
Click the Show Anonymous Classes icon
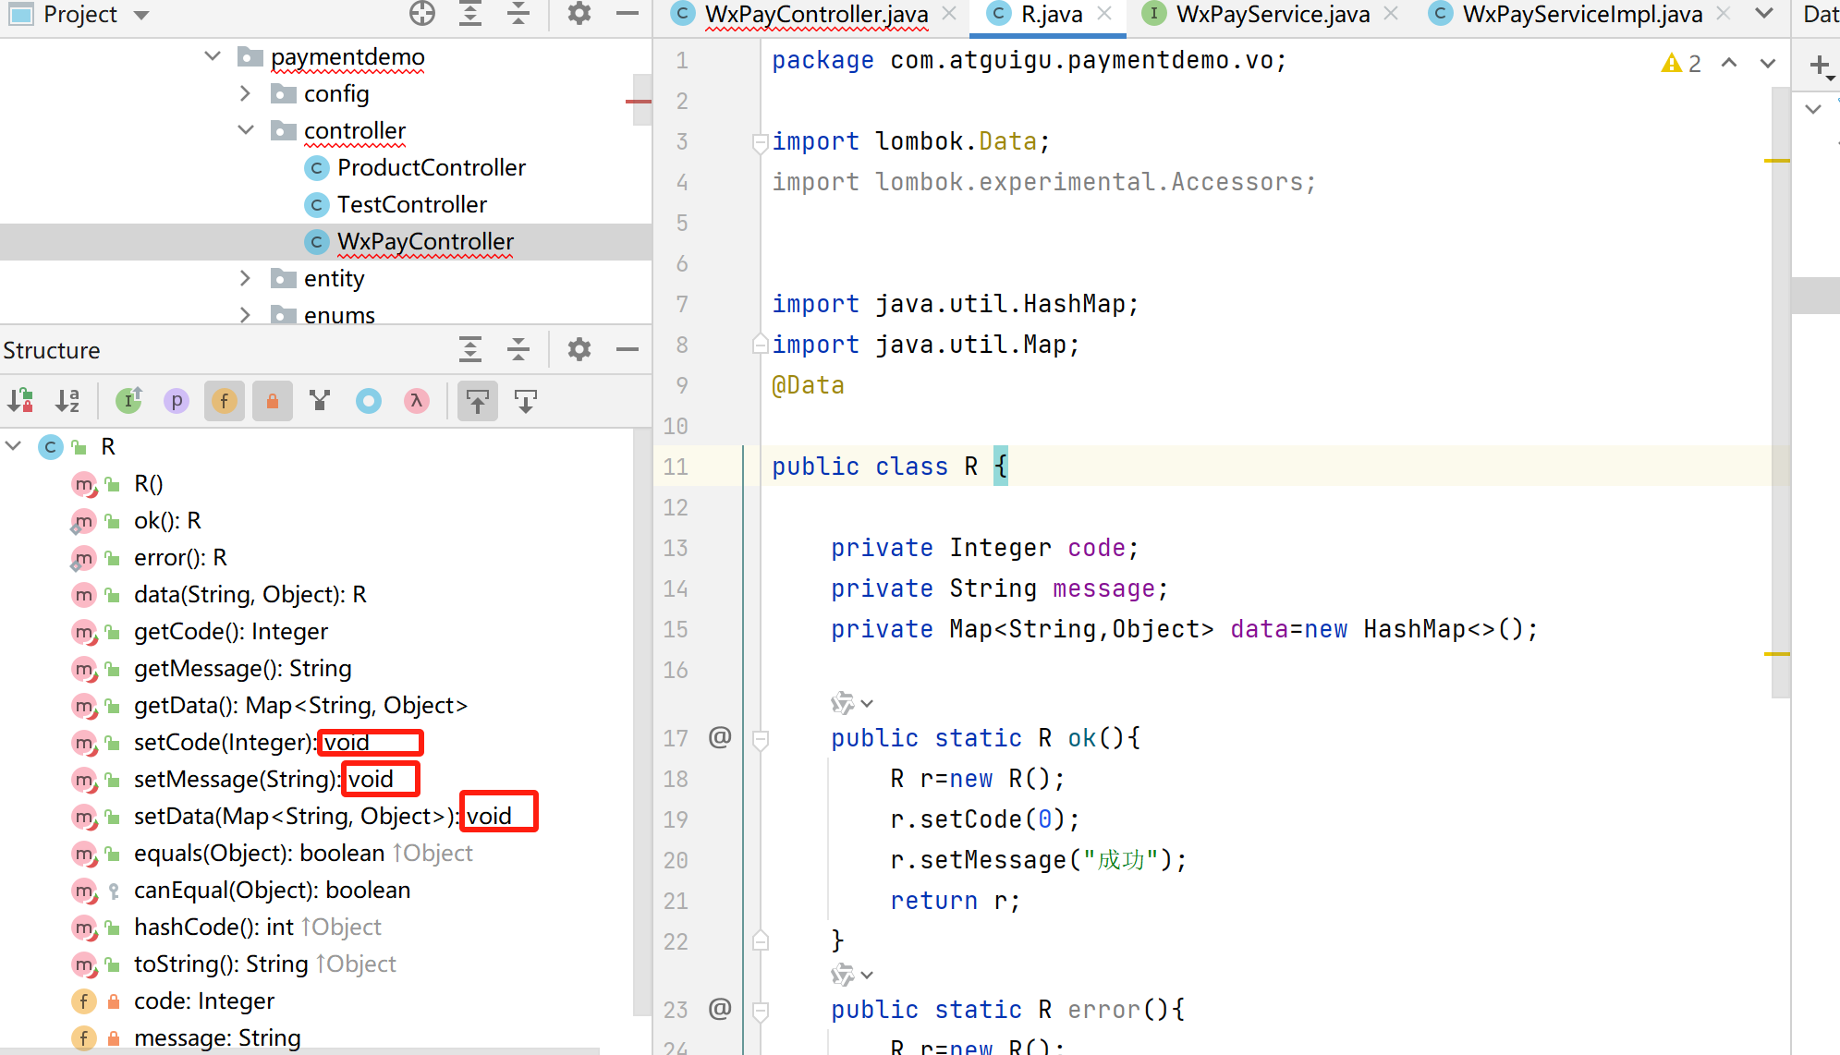pos(369,401)
